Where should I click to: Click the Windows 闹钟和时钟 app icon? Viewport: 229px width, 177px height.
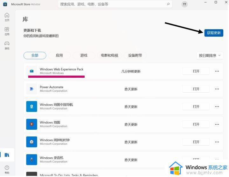point(31,142)
